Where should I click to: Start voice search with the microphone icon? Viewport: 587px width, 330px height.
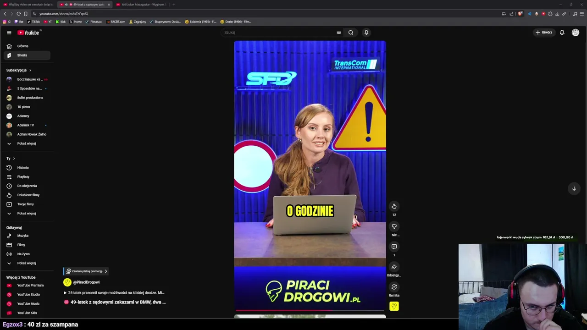366,33
